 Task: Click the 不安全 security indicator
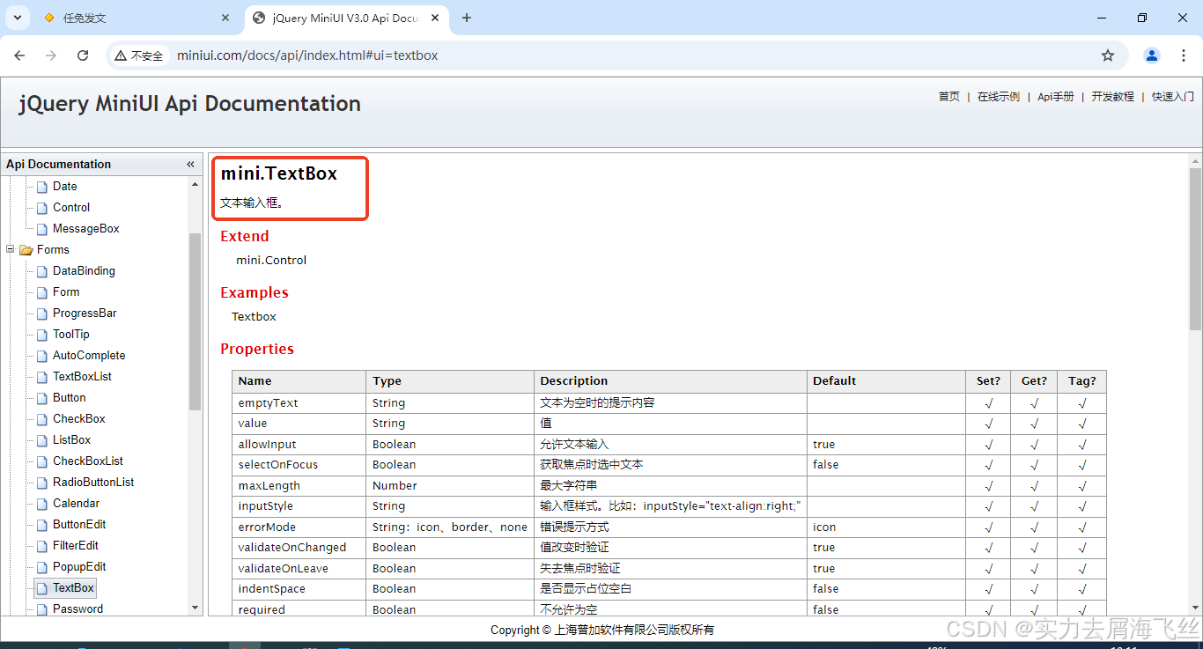click(138, 55)
